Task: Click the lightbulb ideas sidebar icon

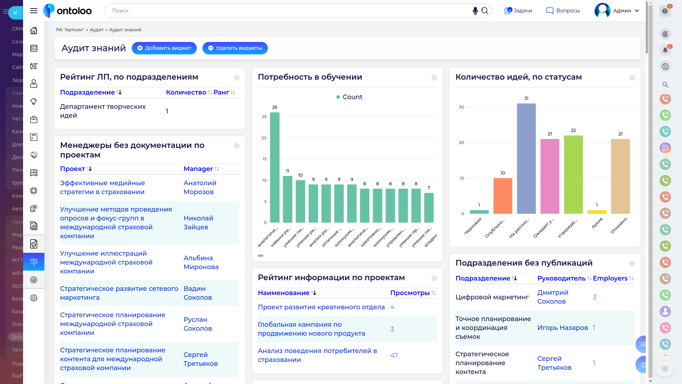Action: [34, 102]
